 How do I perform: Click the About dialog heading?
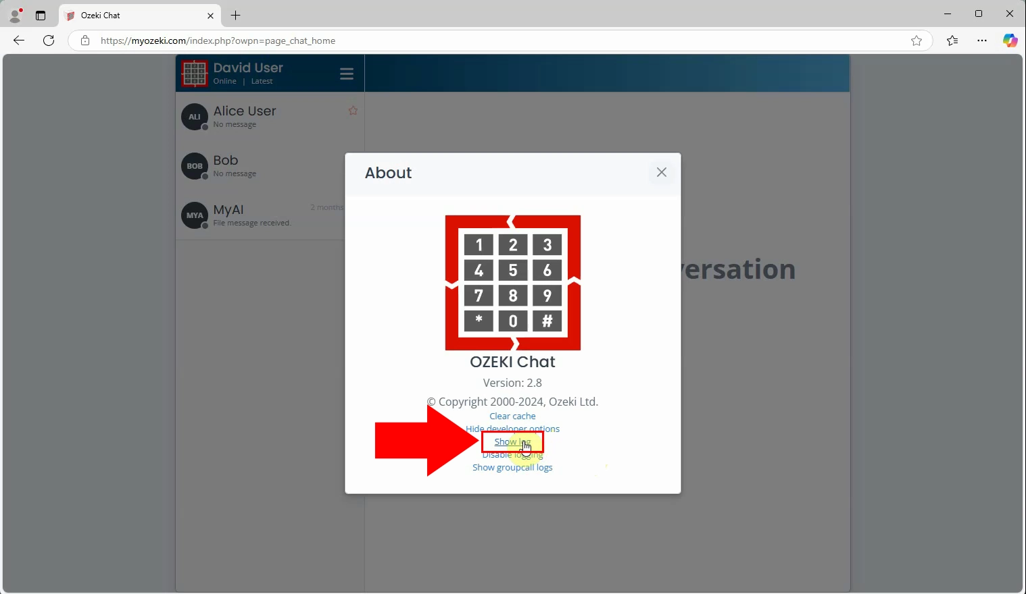388,173
